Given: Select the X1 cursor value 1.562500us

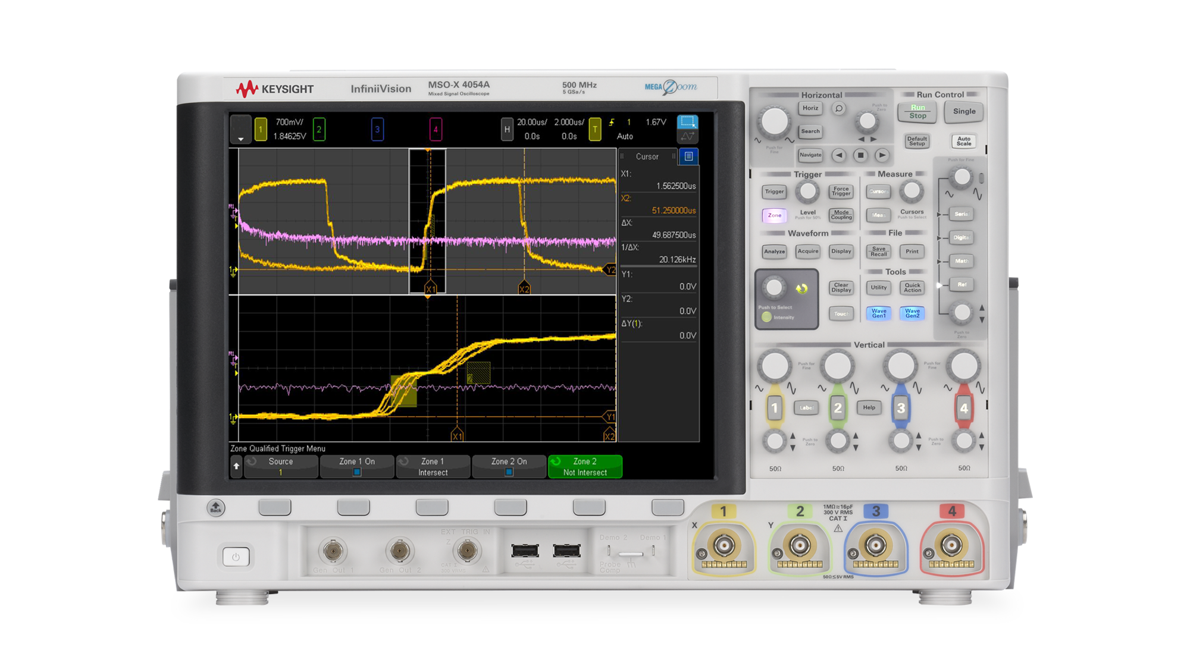Looking at the screenshot, I should click(676, 186).
